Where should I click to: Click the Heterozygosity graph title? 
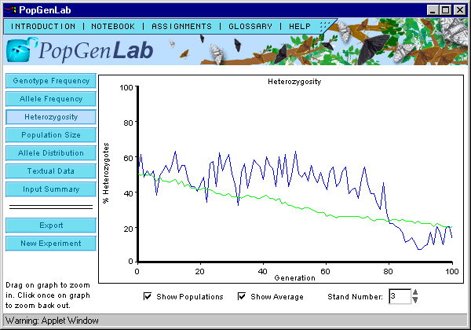[x=294, y=82]
